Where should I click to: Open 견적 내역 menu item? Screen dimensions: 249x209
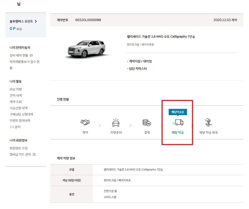tap(15, 95)
